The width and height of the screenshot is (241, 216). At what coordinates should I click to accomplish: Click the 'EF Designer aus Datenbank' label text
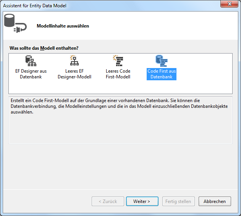[31, 74]
